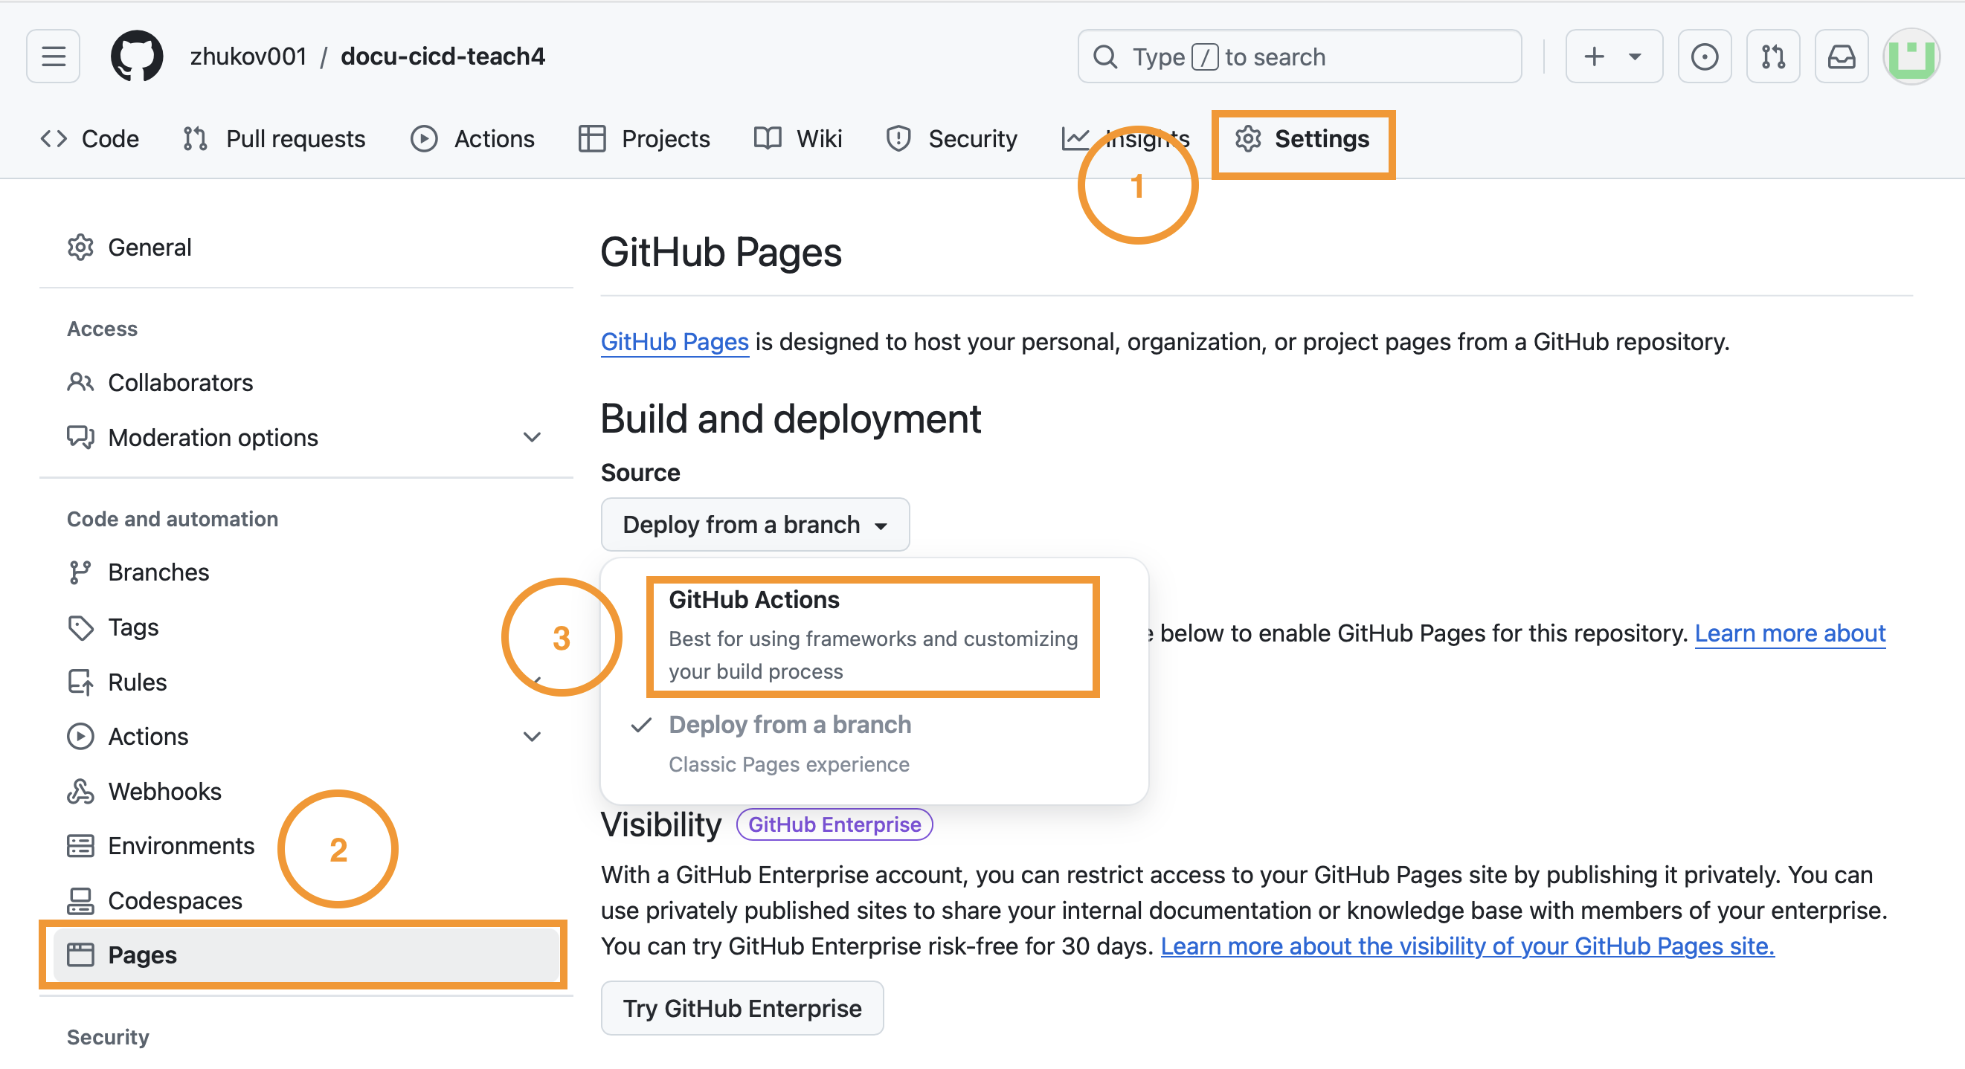
Task: Switch to the Wiki tab
Action: [x=798, y=139]
